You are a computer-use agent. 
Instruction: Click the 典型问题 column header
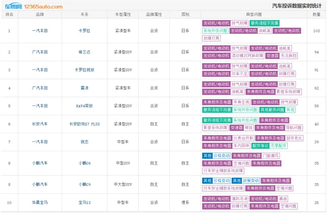tap(254, 14)
